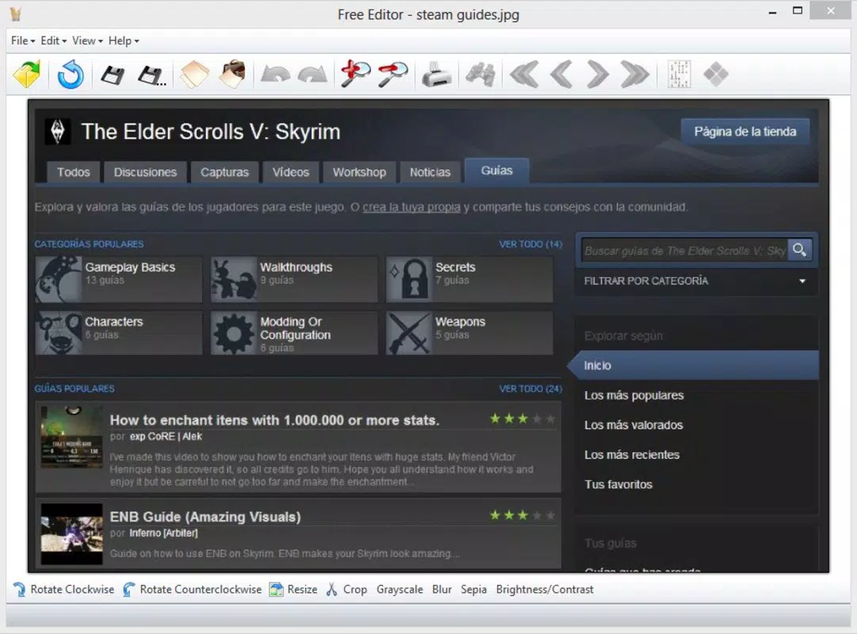Viewport: 857px width, 634px height.
Task: Click Ver todo (14) categories link
Action: [530, 244]
